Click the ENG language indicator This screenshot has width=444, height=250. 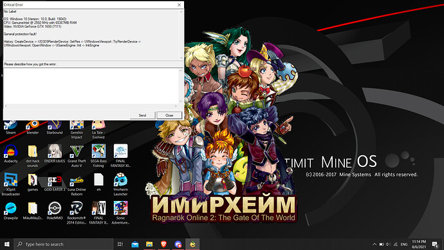click(404, 244)
